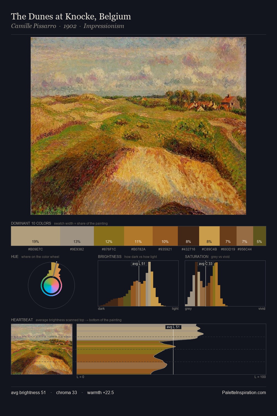Click the brightness histogram chart
The image size is (277, 416).
138,283
